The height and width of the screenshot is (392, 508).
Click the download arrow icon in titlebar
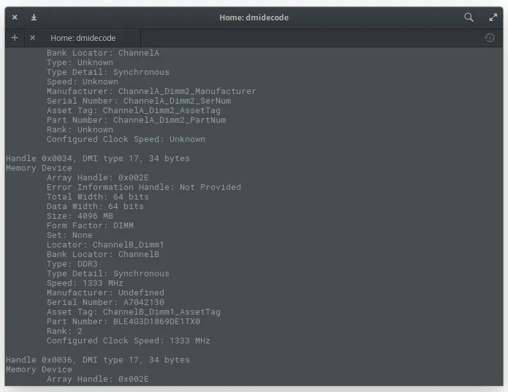point(34,17)
